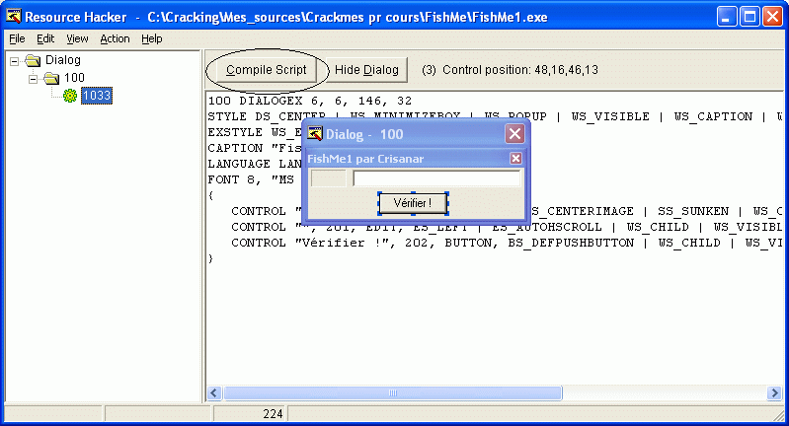
Task: Click the Dialog - 100 window icon
Action: tap(314, 134)
